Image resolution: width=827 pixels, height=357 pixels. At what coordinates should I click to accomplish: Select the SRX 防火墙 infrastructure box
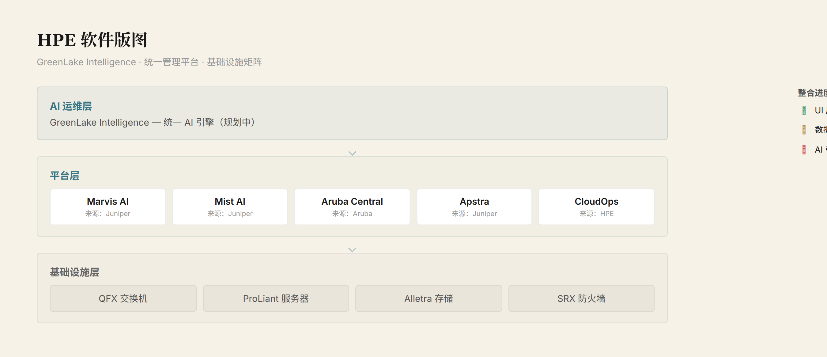tap(581, 298)
